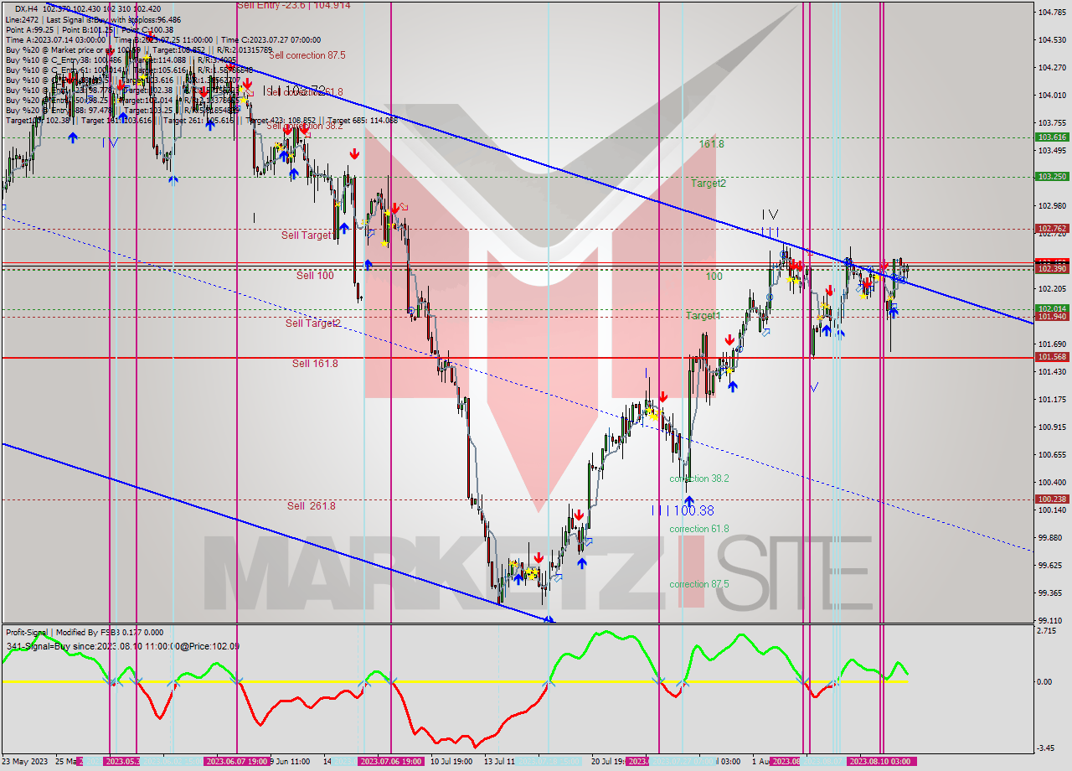Click the 2023.07.06 19:00 date marker
Viewport: 1072px width, 771px height.
[x=390, y=762]
